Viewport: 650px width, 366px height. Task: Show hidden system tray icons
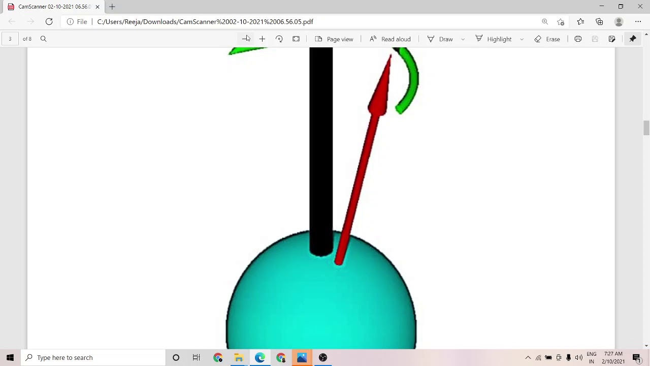point(528,357)
